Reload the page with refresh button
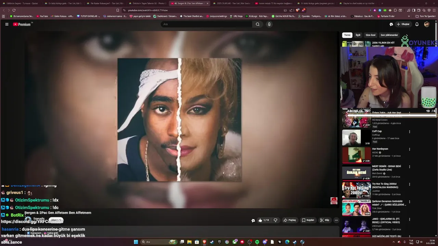Screen dimensions: 438x246 [x=14, y=10]
